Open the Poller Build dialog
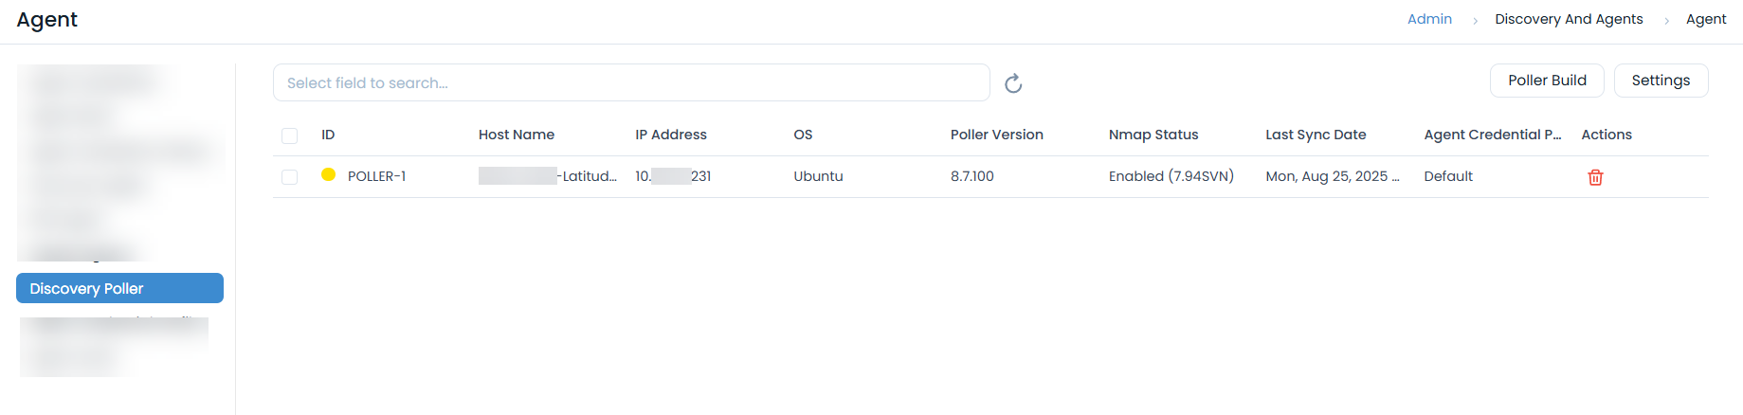This screenshot has height=415, width=1743. (1546, 81)
